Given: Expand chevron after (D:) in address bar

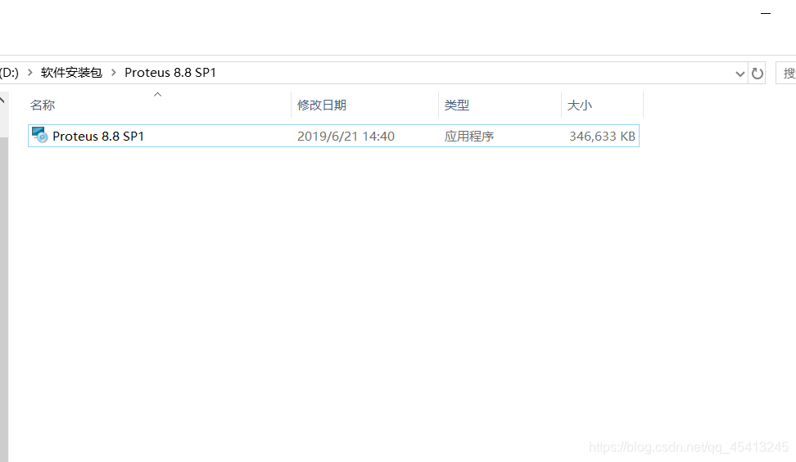Looking at the screenshot, I should pyautogui.click(x=30, y=73).
